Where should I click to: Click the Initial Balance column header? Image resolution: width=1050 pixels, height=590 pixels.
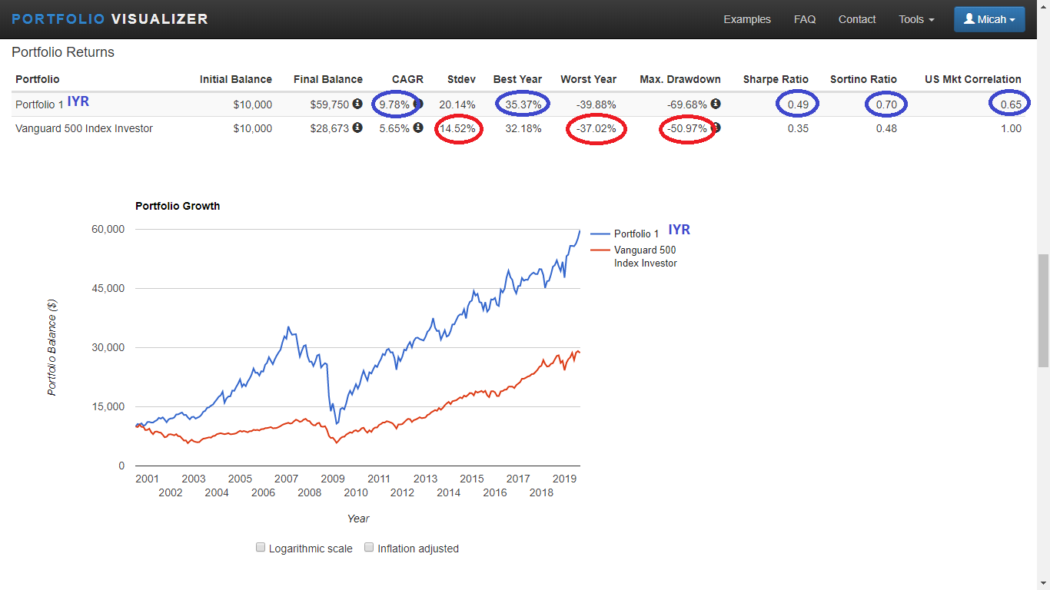(x=236, y=79)
